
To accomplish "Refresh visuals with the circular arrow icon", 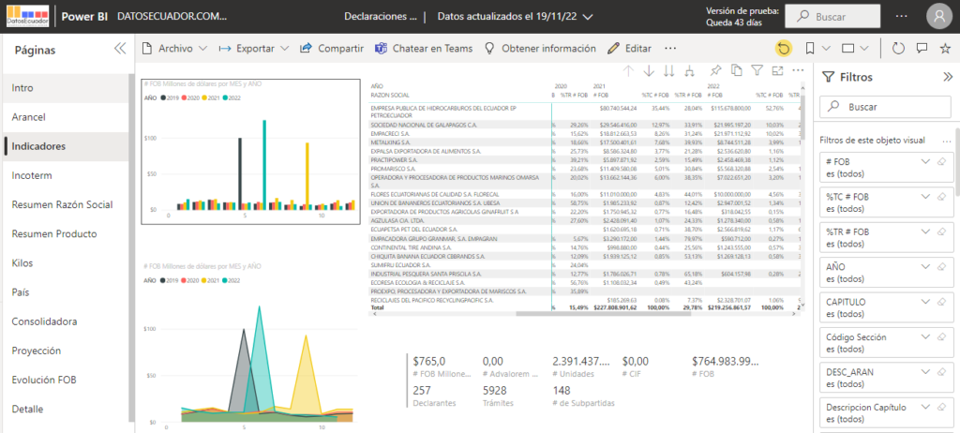I will pos(898,49).
